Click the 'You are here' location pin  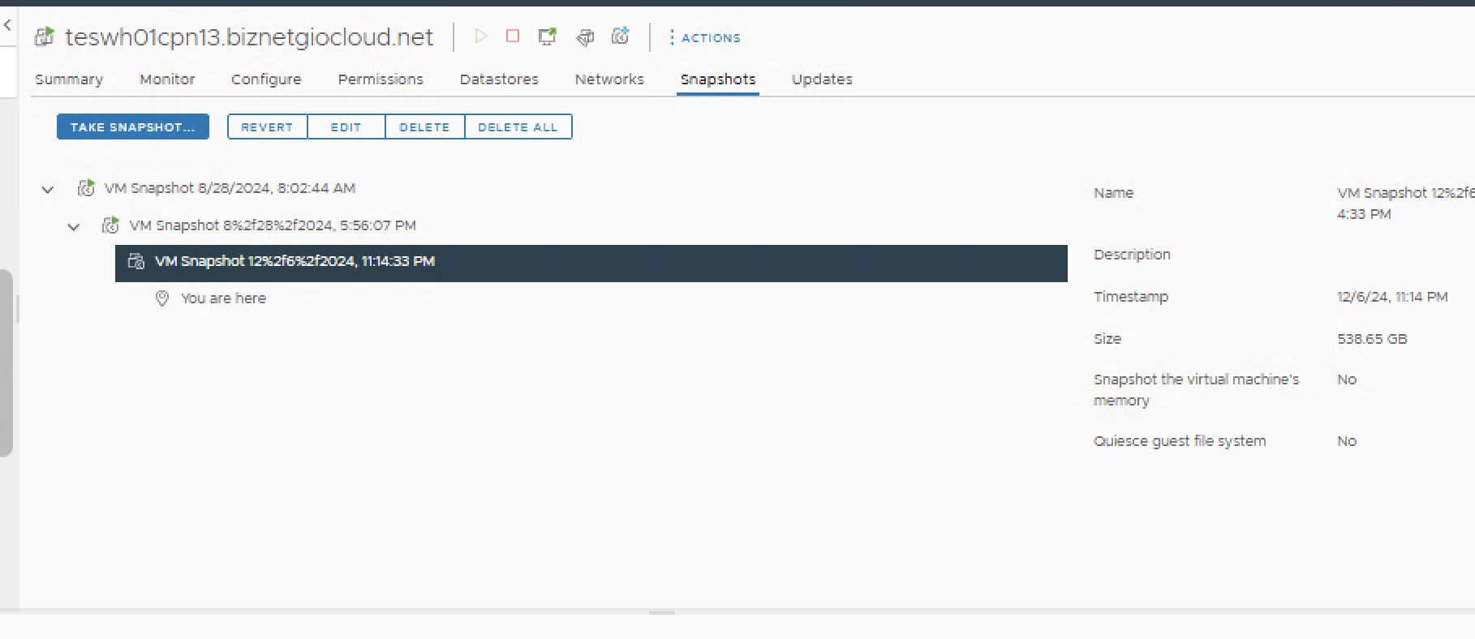pos(162,298)
